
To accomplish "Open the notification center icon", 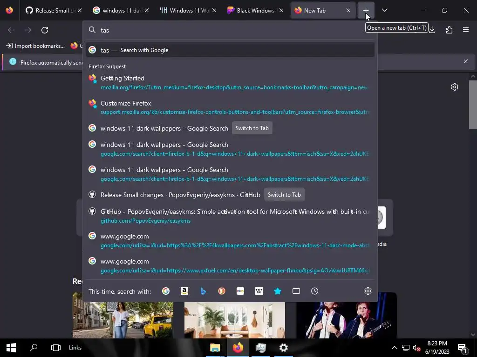I will pos(462,348).
